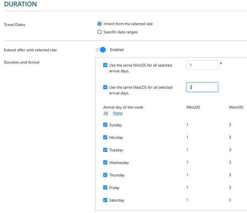Deselect the Saturday arrival day checkbox
The width and height of the screenshot is (247, 213).
click(x=105, y=200)
